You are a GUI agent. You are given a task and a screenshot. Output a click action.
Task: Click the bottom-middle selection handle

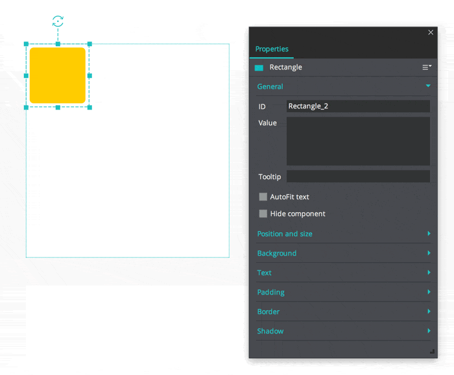[x=58, y=108]
